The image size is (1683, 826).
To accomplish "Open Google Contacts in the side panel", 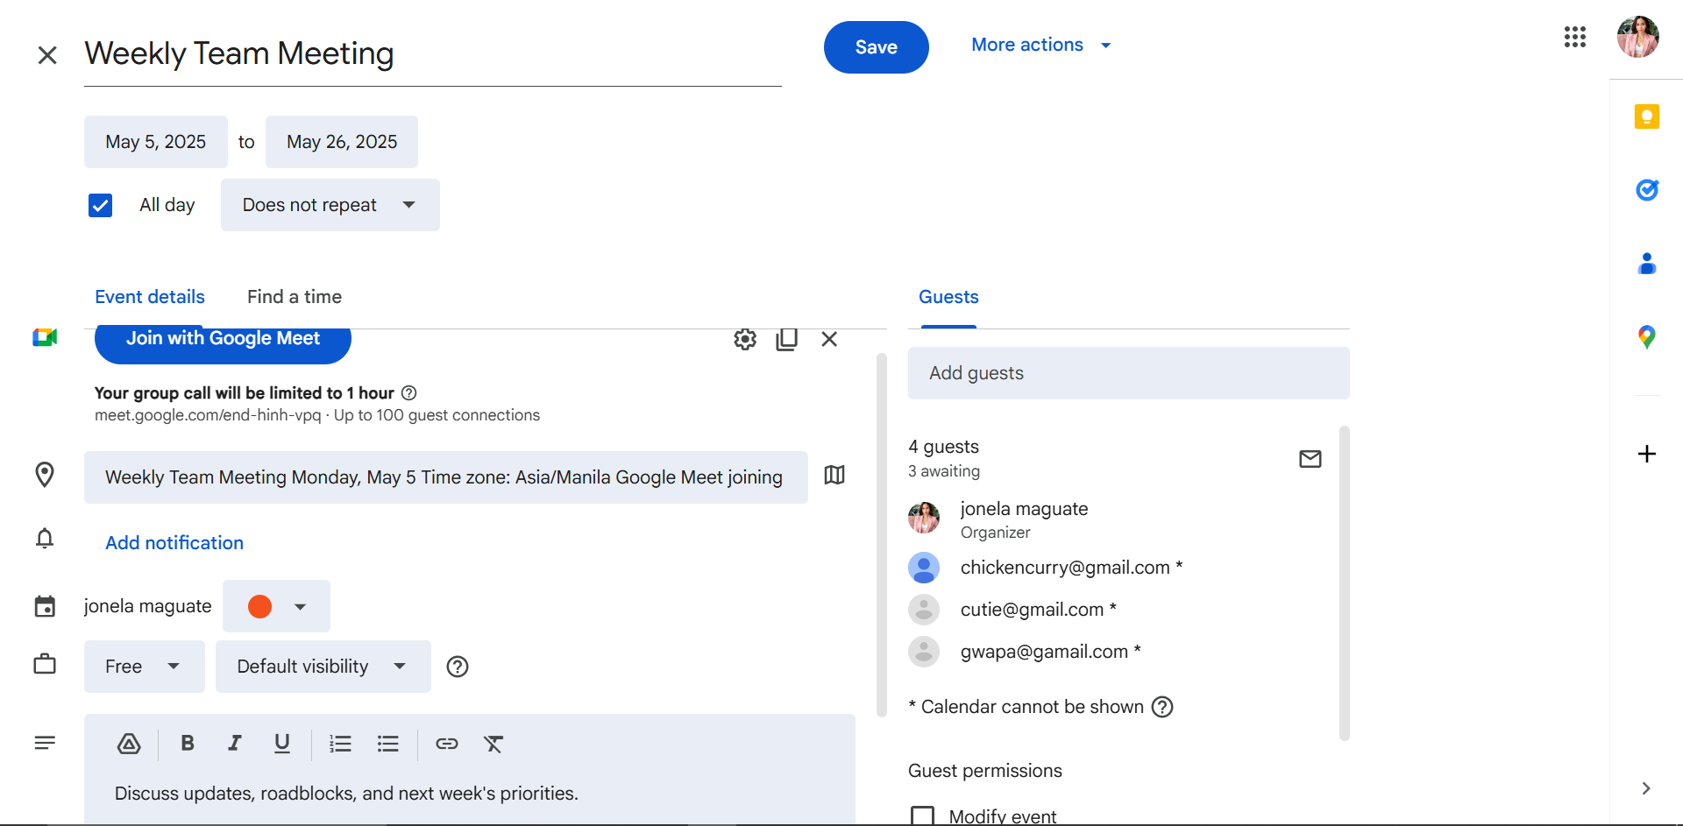I will [x=1646, y=263].
